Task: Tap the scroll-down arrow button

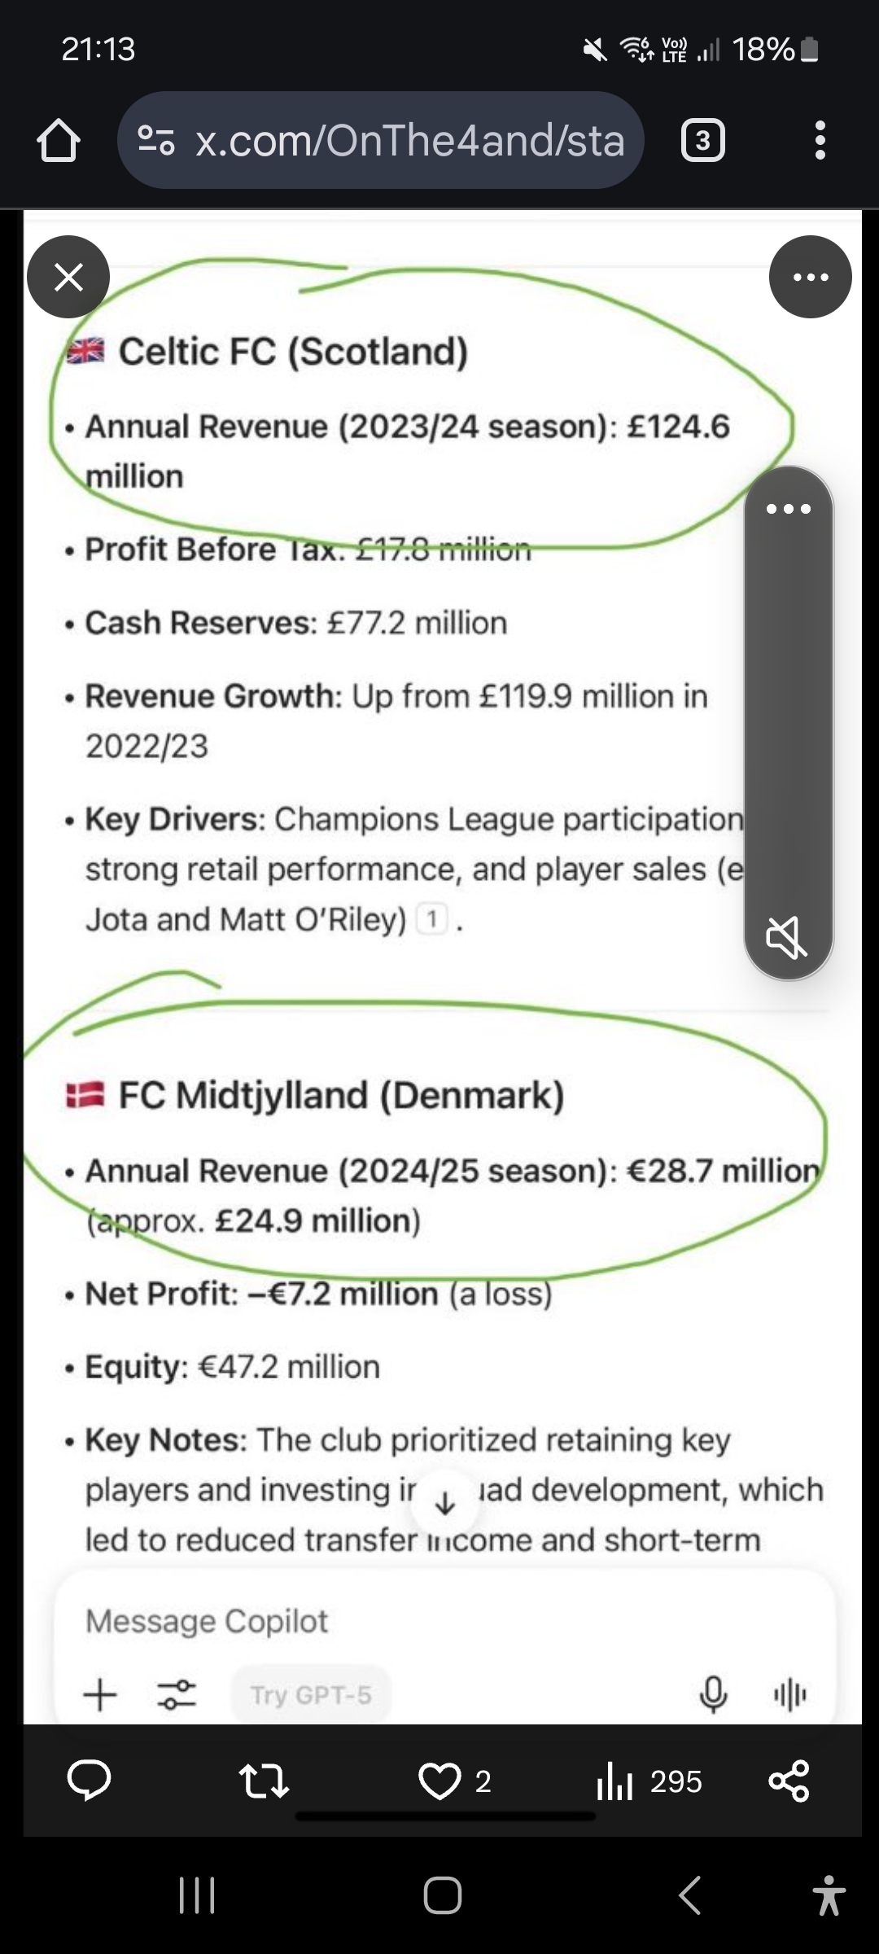Action: click(444, 1505)
